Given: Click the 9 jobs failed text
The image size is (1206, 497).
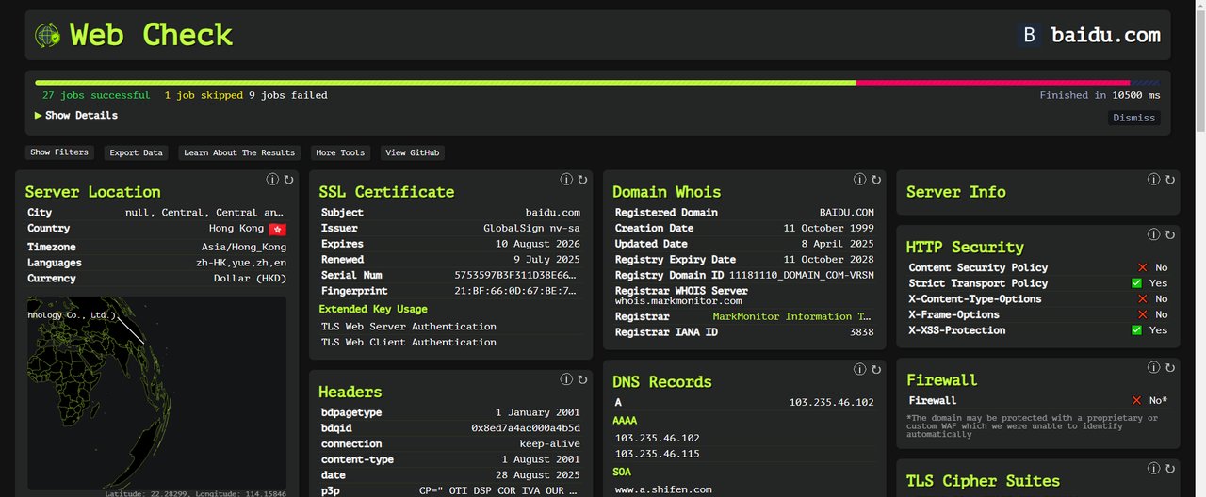Looking at the screenshot, I should 288,95.
